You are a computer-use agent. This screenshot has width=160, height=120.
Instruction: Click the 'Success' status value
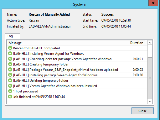tap(107, 14)
